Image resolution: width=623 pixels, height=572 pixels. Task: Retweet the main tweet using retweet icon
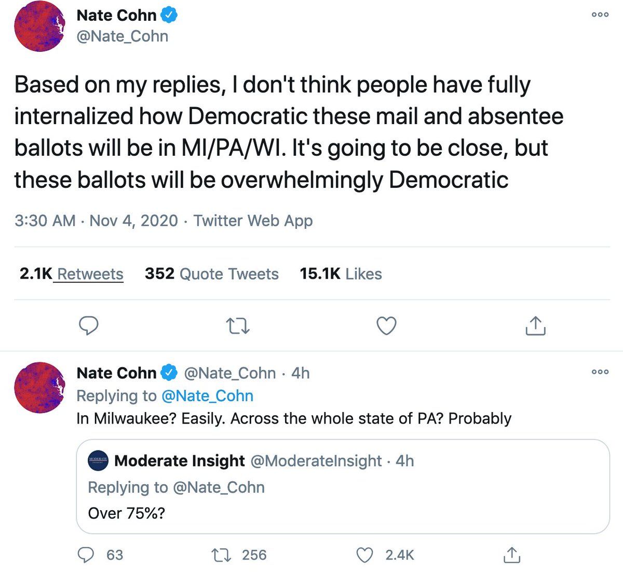[x=238, y=326]
